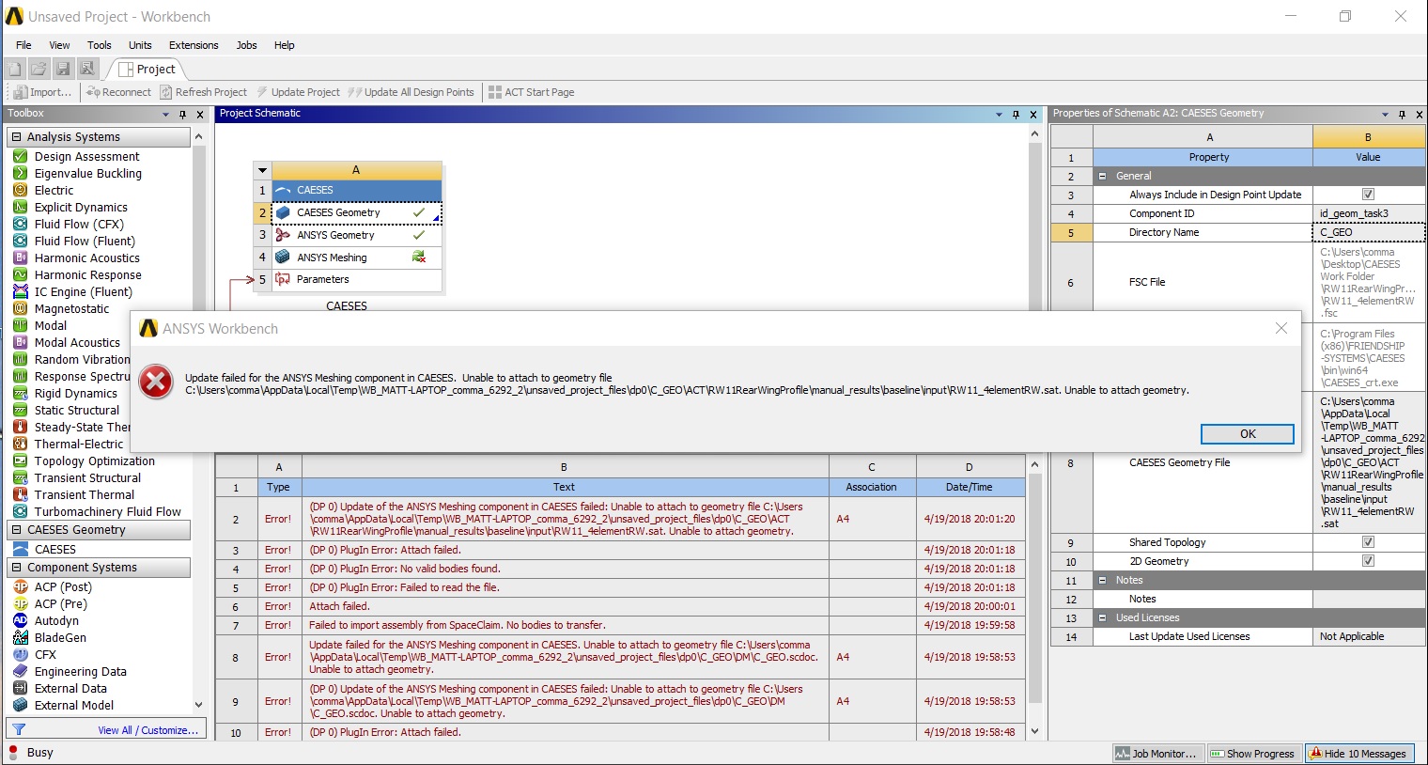The width and height of the screenshot is (1428, 765).
Task: Collapse the CAESES Geometry toolbox group
Action: click(x=16, y=530)
